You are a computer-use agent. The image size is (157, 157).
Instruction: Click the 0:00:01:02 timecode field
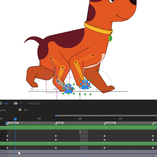point(34,103)
